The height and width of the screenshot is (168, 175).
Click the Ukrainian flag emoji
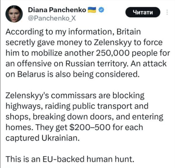[92, 10]
